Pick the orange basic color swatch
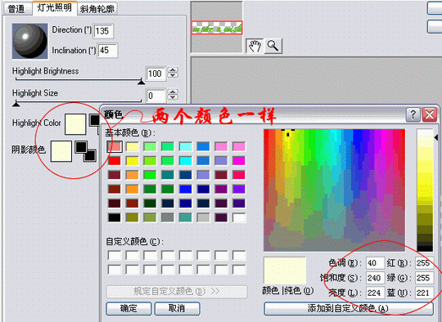This screenshot has height=322, width=442. click(x=133, y=189)
